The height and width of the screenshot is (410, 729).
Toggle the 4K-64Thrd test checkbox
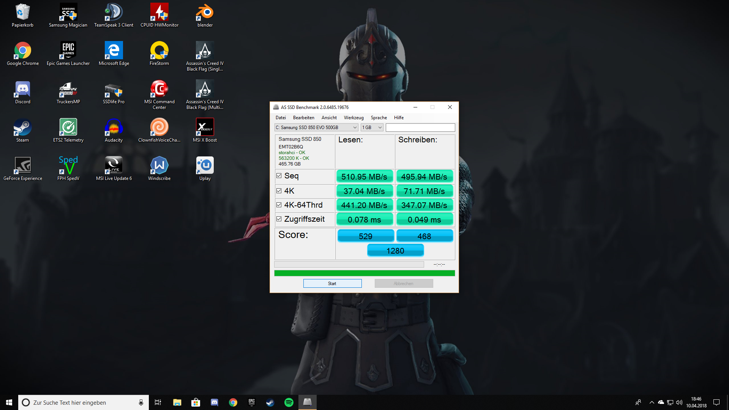coord(279,205)
